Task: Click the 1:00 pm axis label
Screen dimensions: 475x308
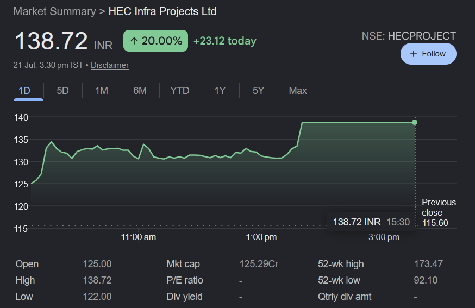Action: click(261, 237)
